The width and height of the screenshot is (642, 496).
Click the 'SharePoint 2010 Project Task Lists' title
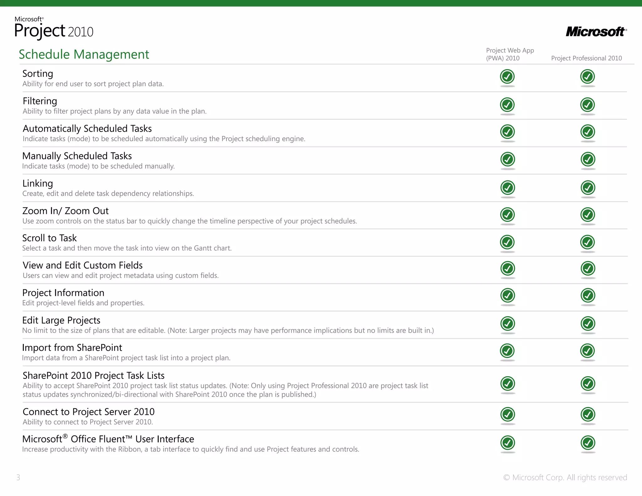pos(94,376)
